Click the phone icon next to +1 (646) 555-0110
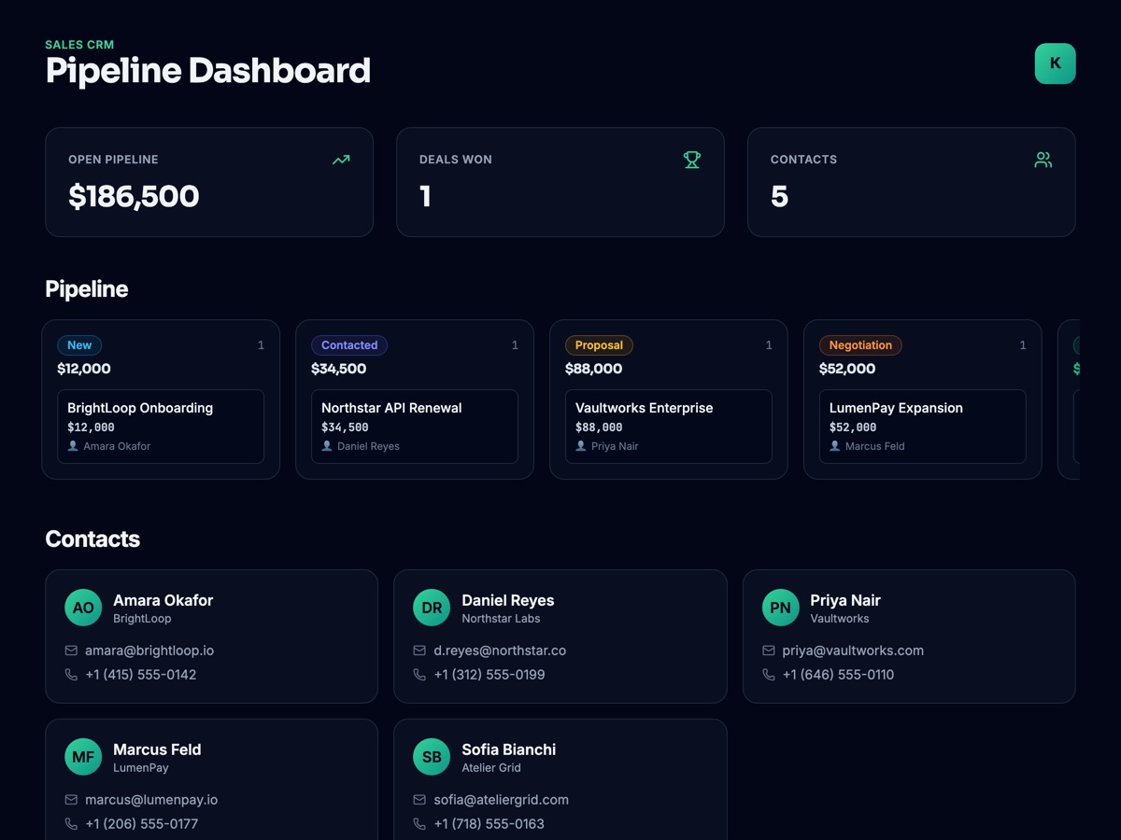Viewport: 1121px width, 840px height. point(768,675)
